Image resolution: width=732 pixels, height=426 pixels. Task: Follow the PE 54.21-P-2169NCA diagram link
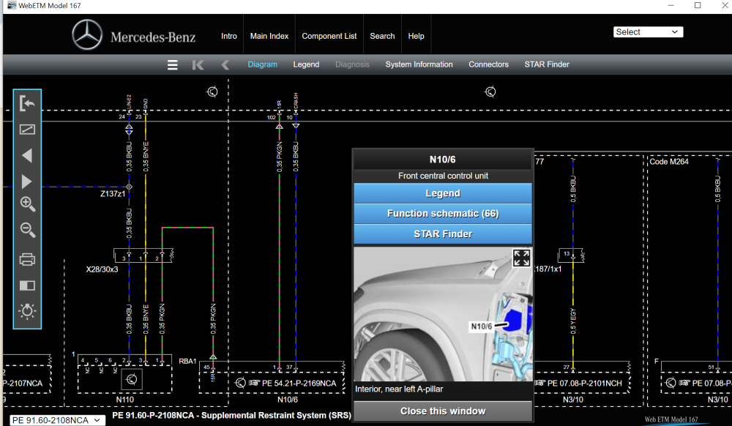299,383
